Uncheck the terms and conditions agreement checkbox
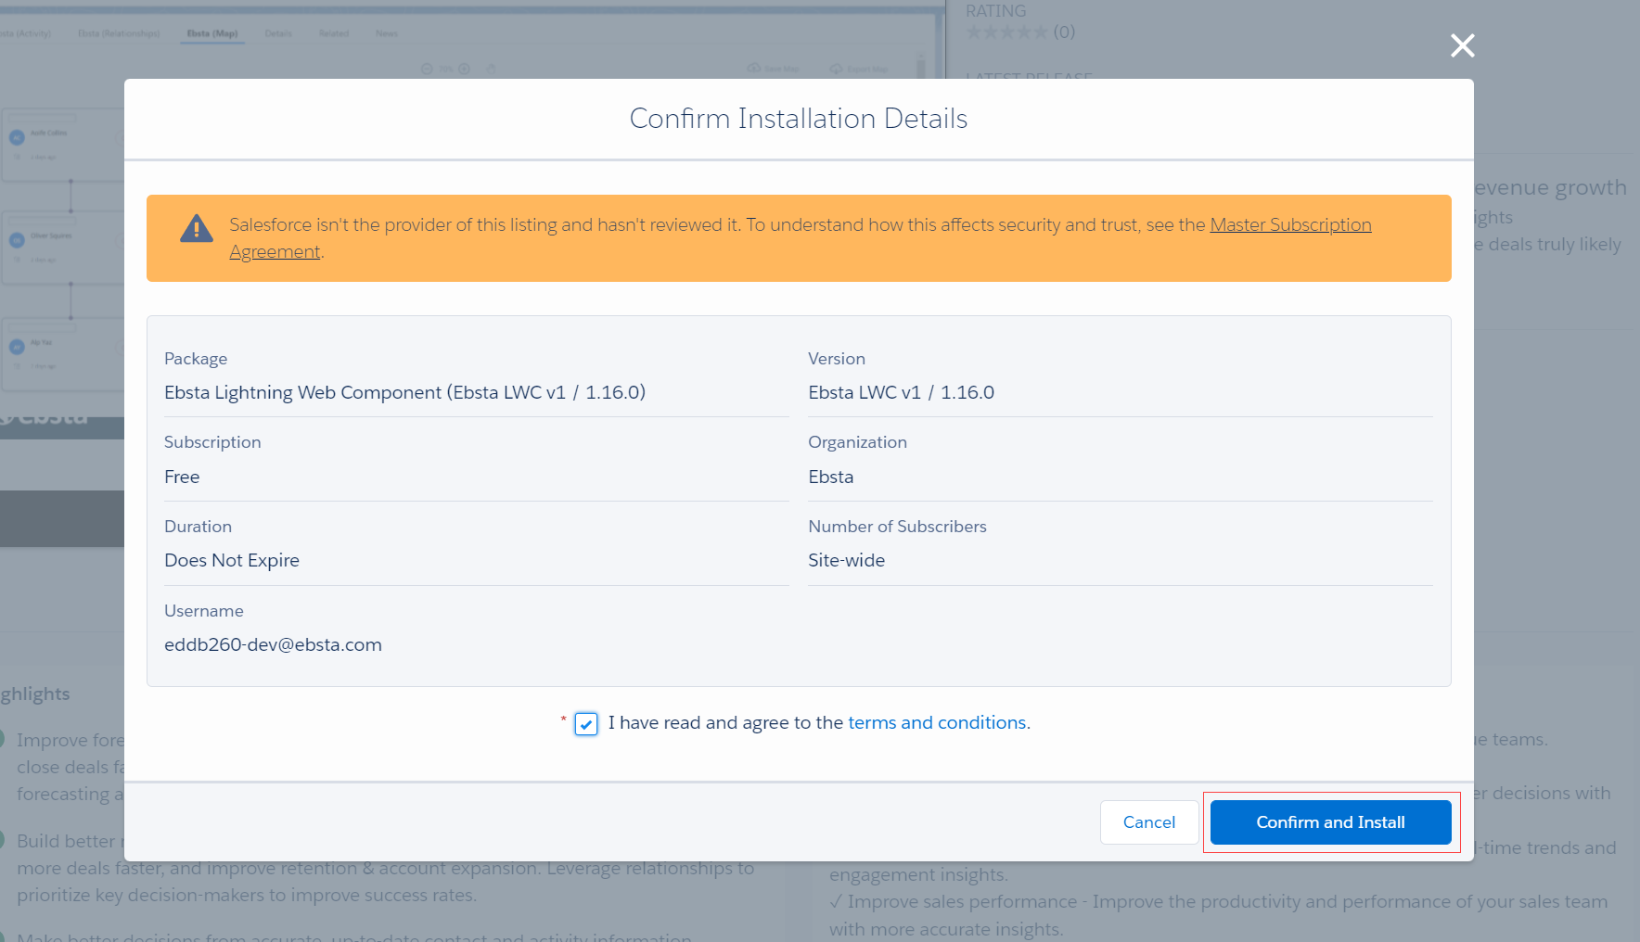 click(586, 724)
